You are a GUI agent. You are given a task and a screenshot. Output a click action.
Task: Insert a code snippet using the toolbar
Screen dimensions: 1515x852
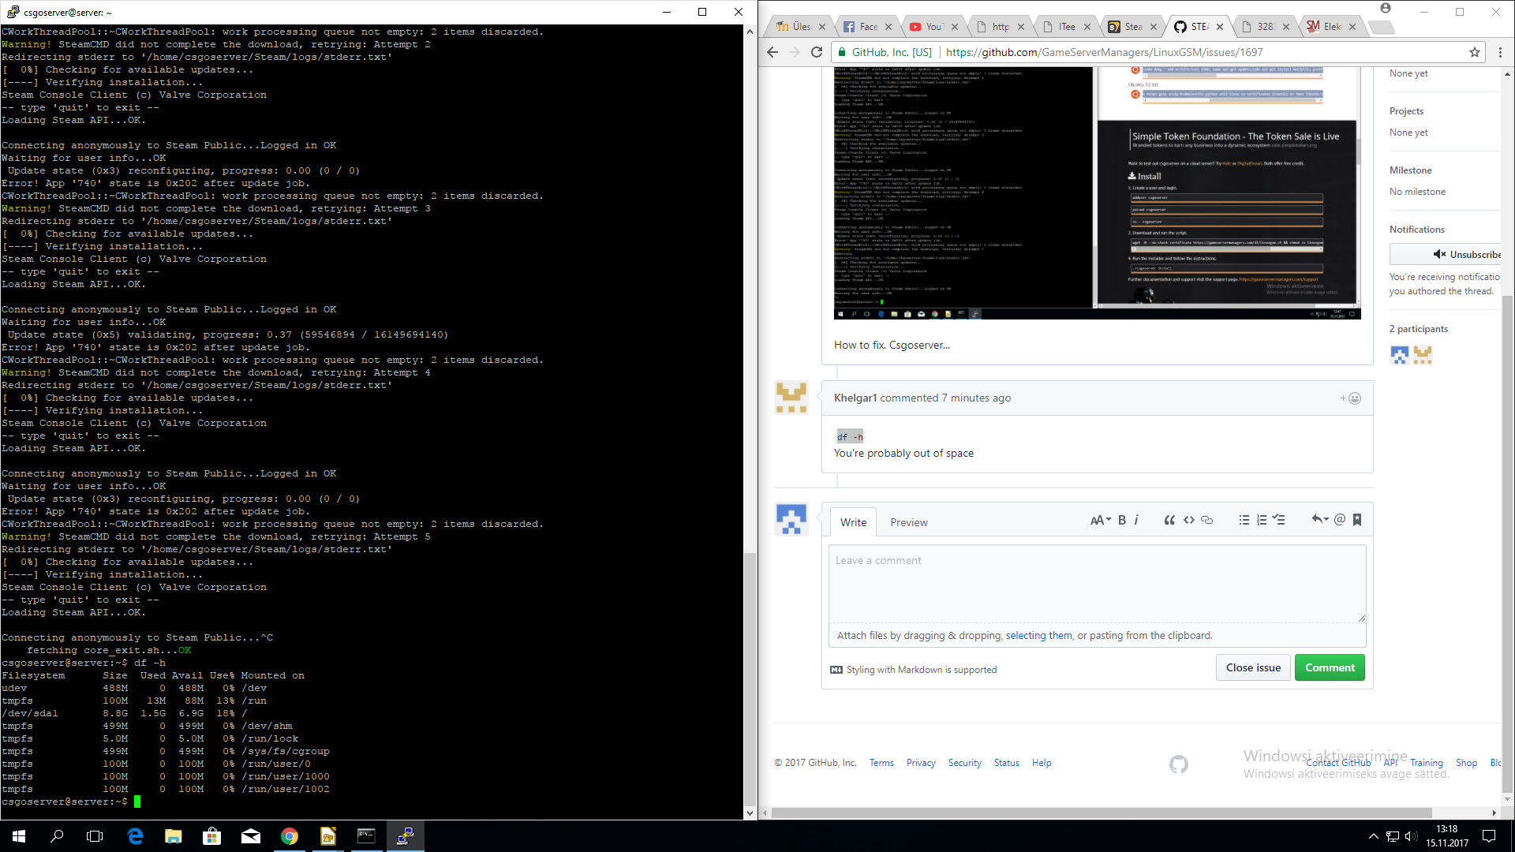[1189, 520]
